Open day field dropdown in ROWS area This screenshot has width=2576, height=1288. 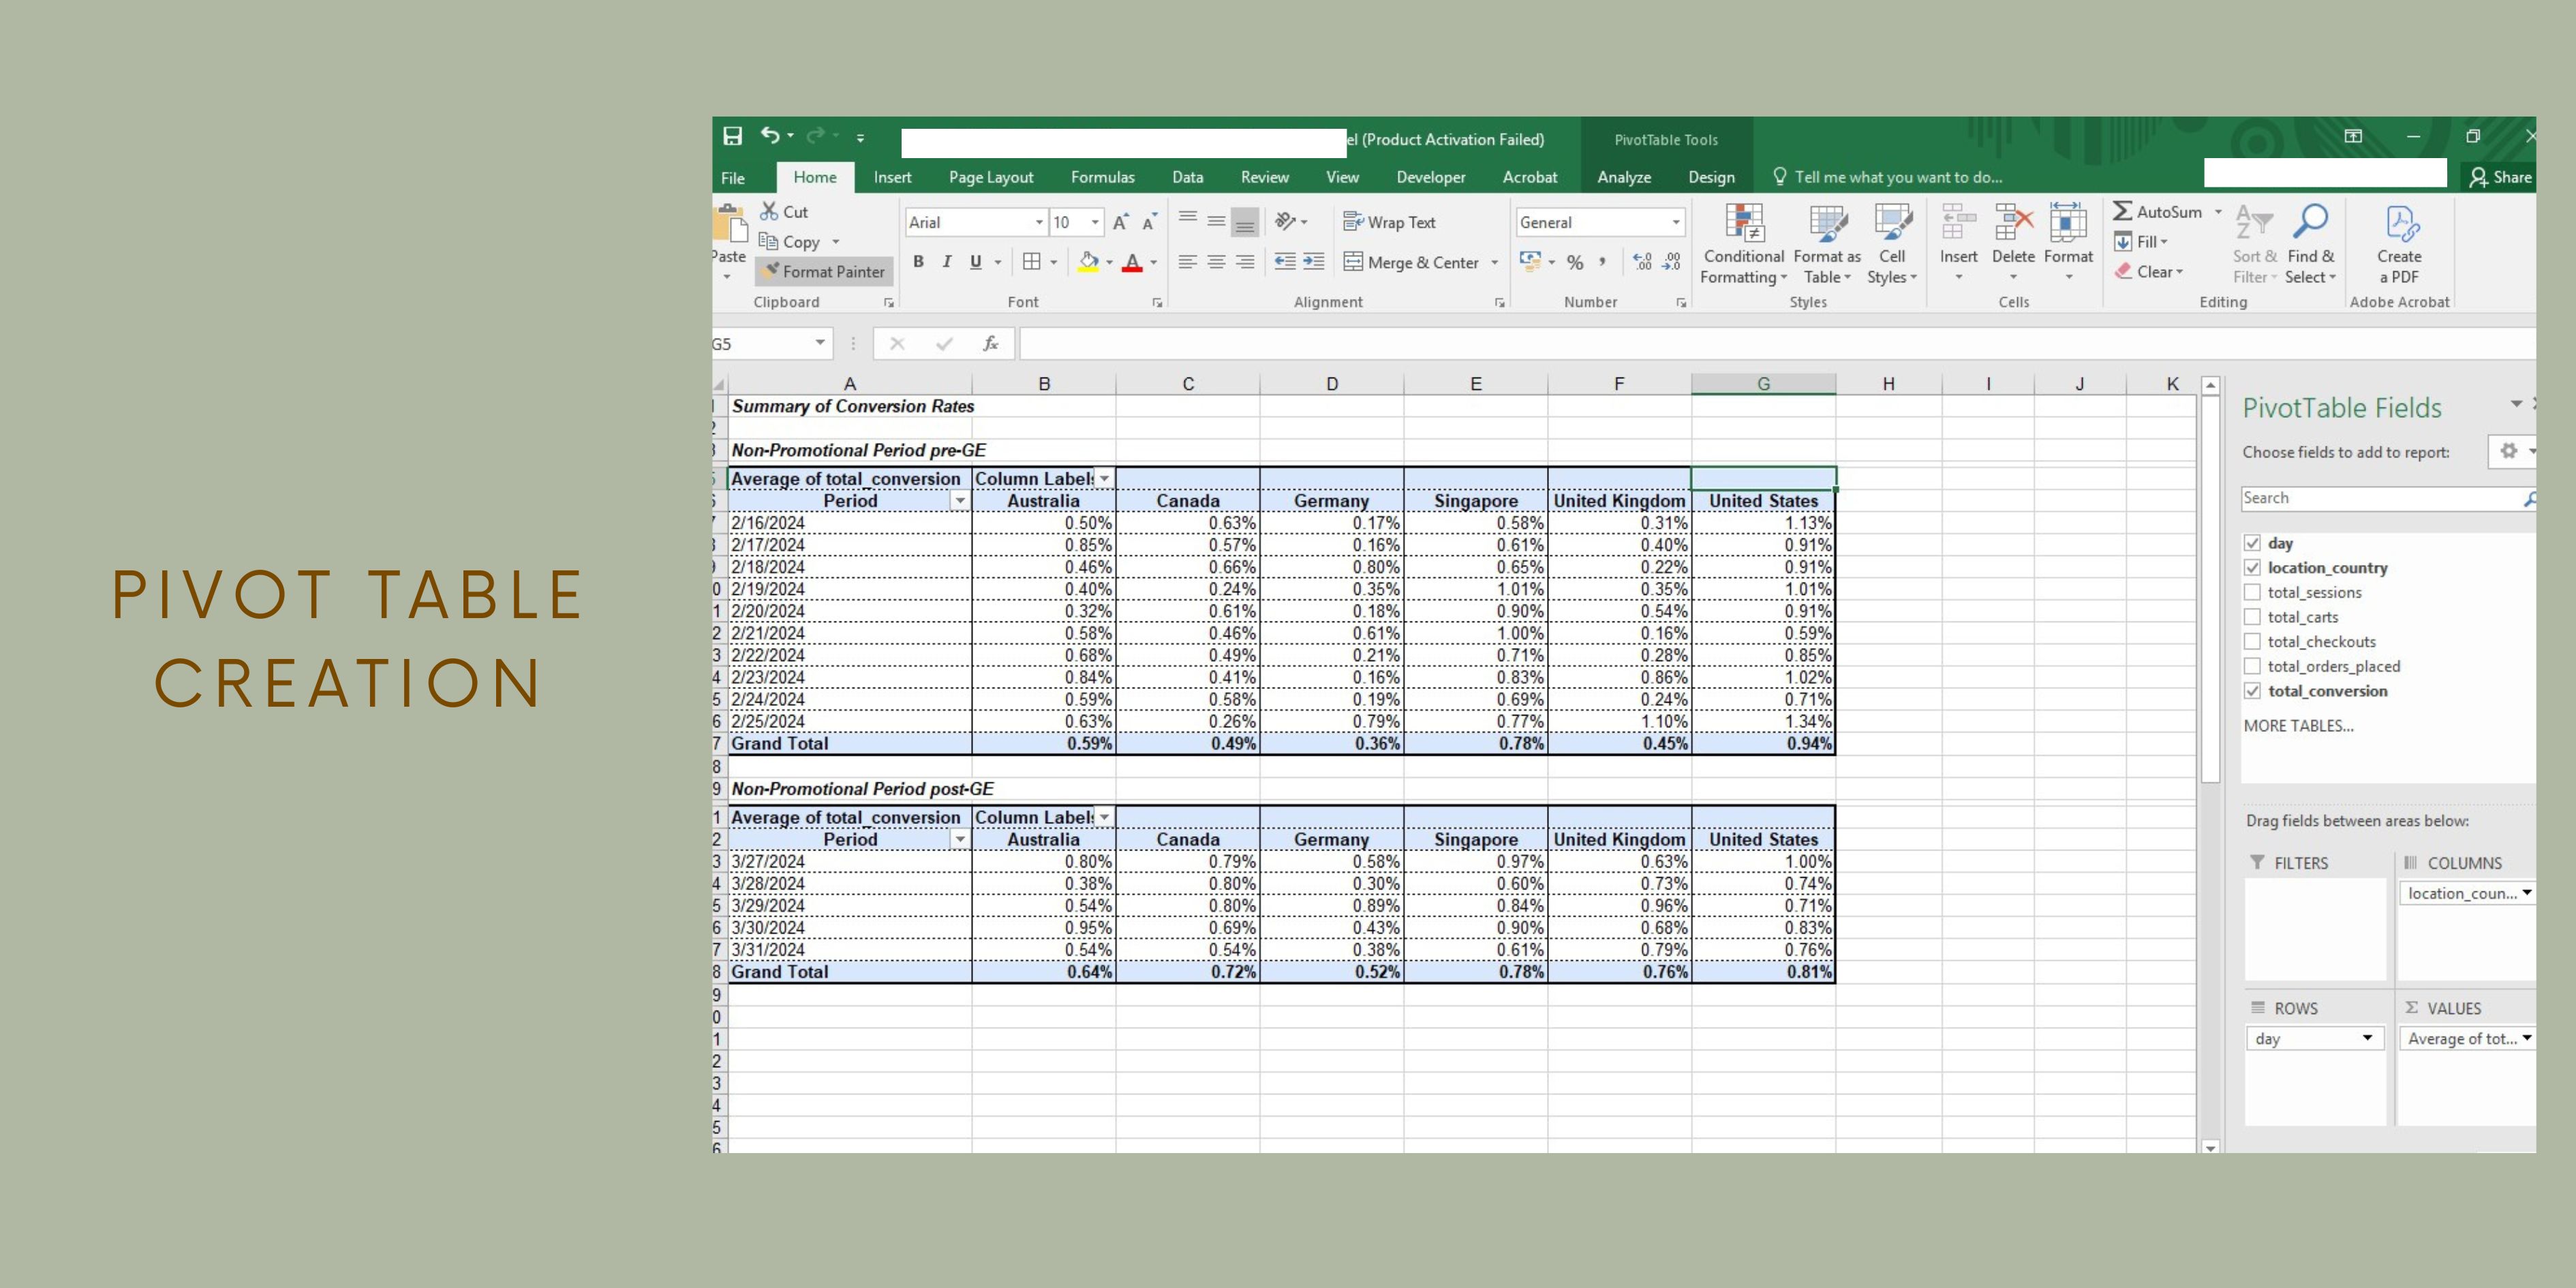pos(2367,1038)
